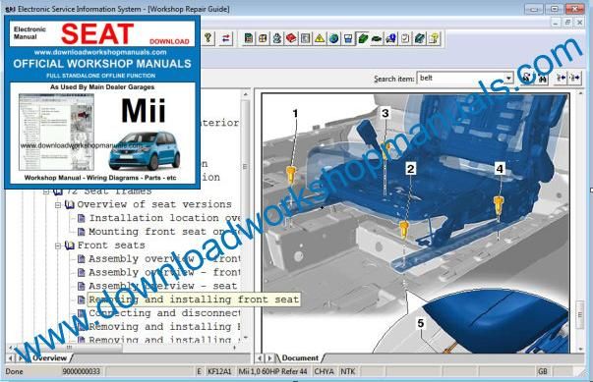The height and width of the screenshot is (382, 593).
Task: Click the blue globe toolbar icon
Action: click(x=334, y=38)
